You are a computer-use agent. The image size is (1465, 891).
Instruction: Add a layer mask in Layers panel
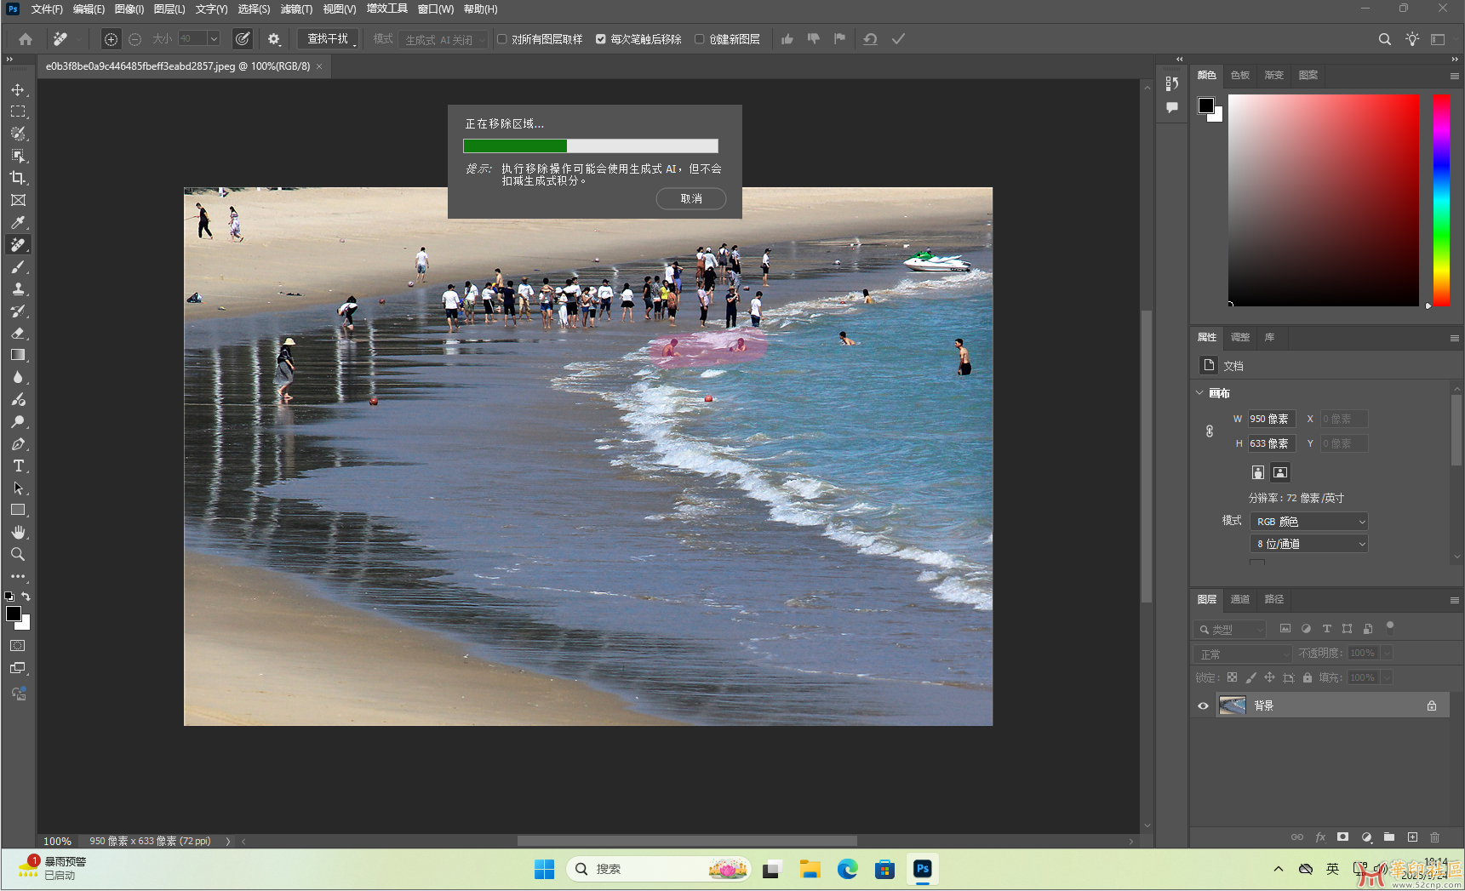click(1342, 837)
